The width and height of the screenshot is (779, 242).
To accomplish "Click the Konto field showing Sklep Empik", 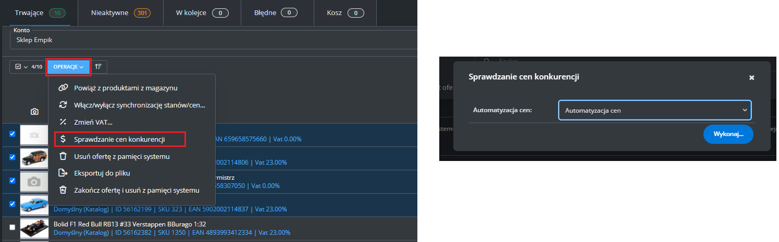I will click(208, 40).
